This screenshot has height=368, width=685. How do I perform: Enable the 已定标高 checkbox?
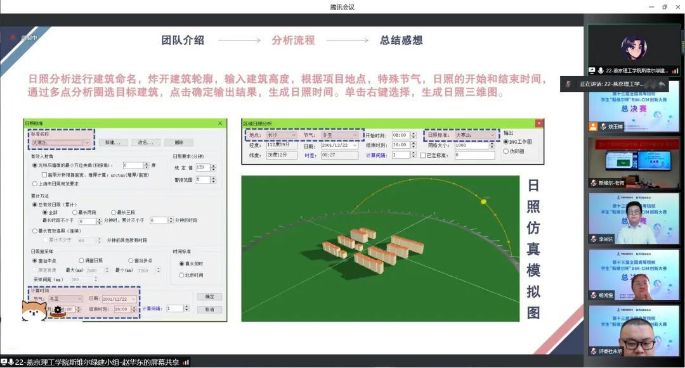tap(423, 155)
